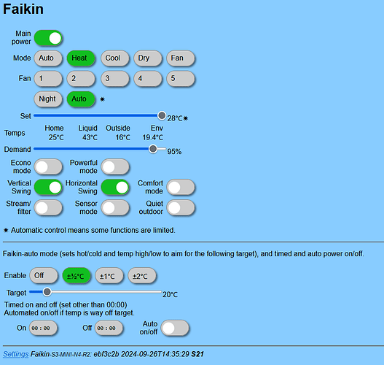Enable Sensor mode
This screenshot has height=365, width=384.
coord(115,207)
